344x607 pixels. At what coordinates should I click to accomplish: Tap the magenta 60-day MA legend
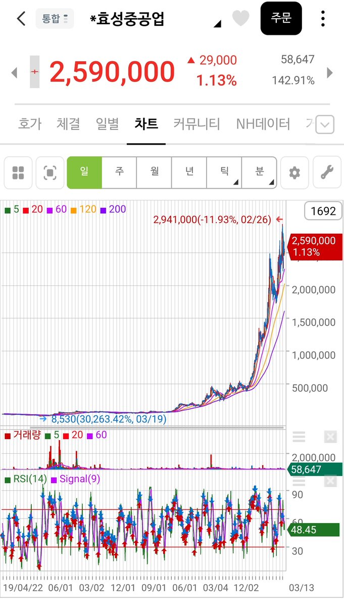[x=57, y=209]
